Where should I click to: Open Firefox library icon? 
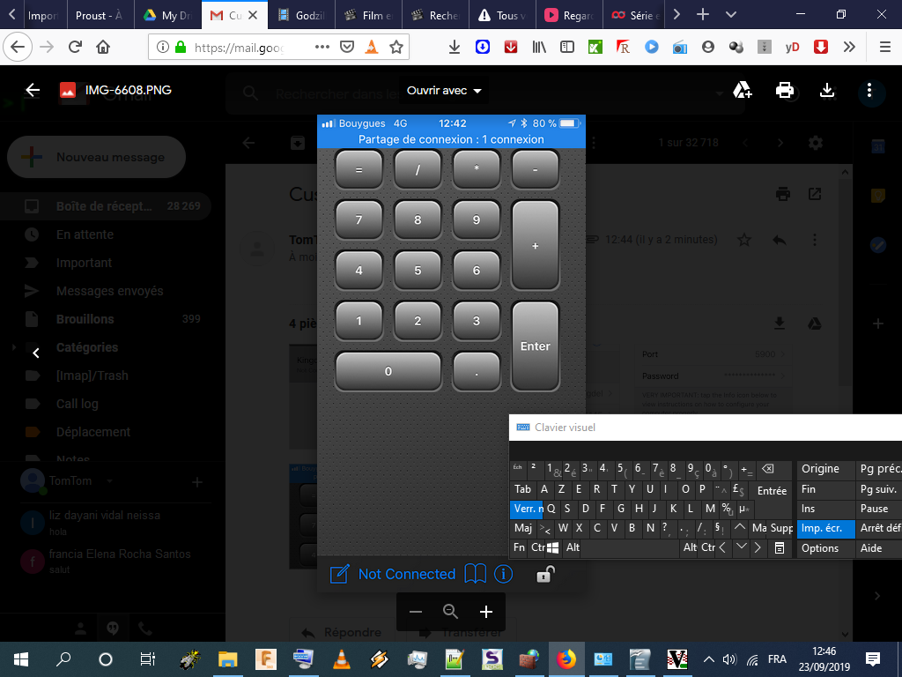539,47
